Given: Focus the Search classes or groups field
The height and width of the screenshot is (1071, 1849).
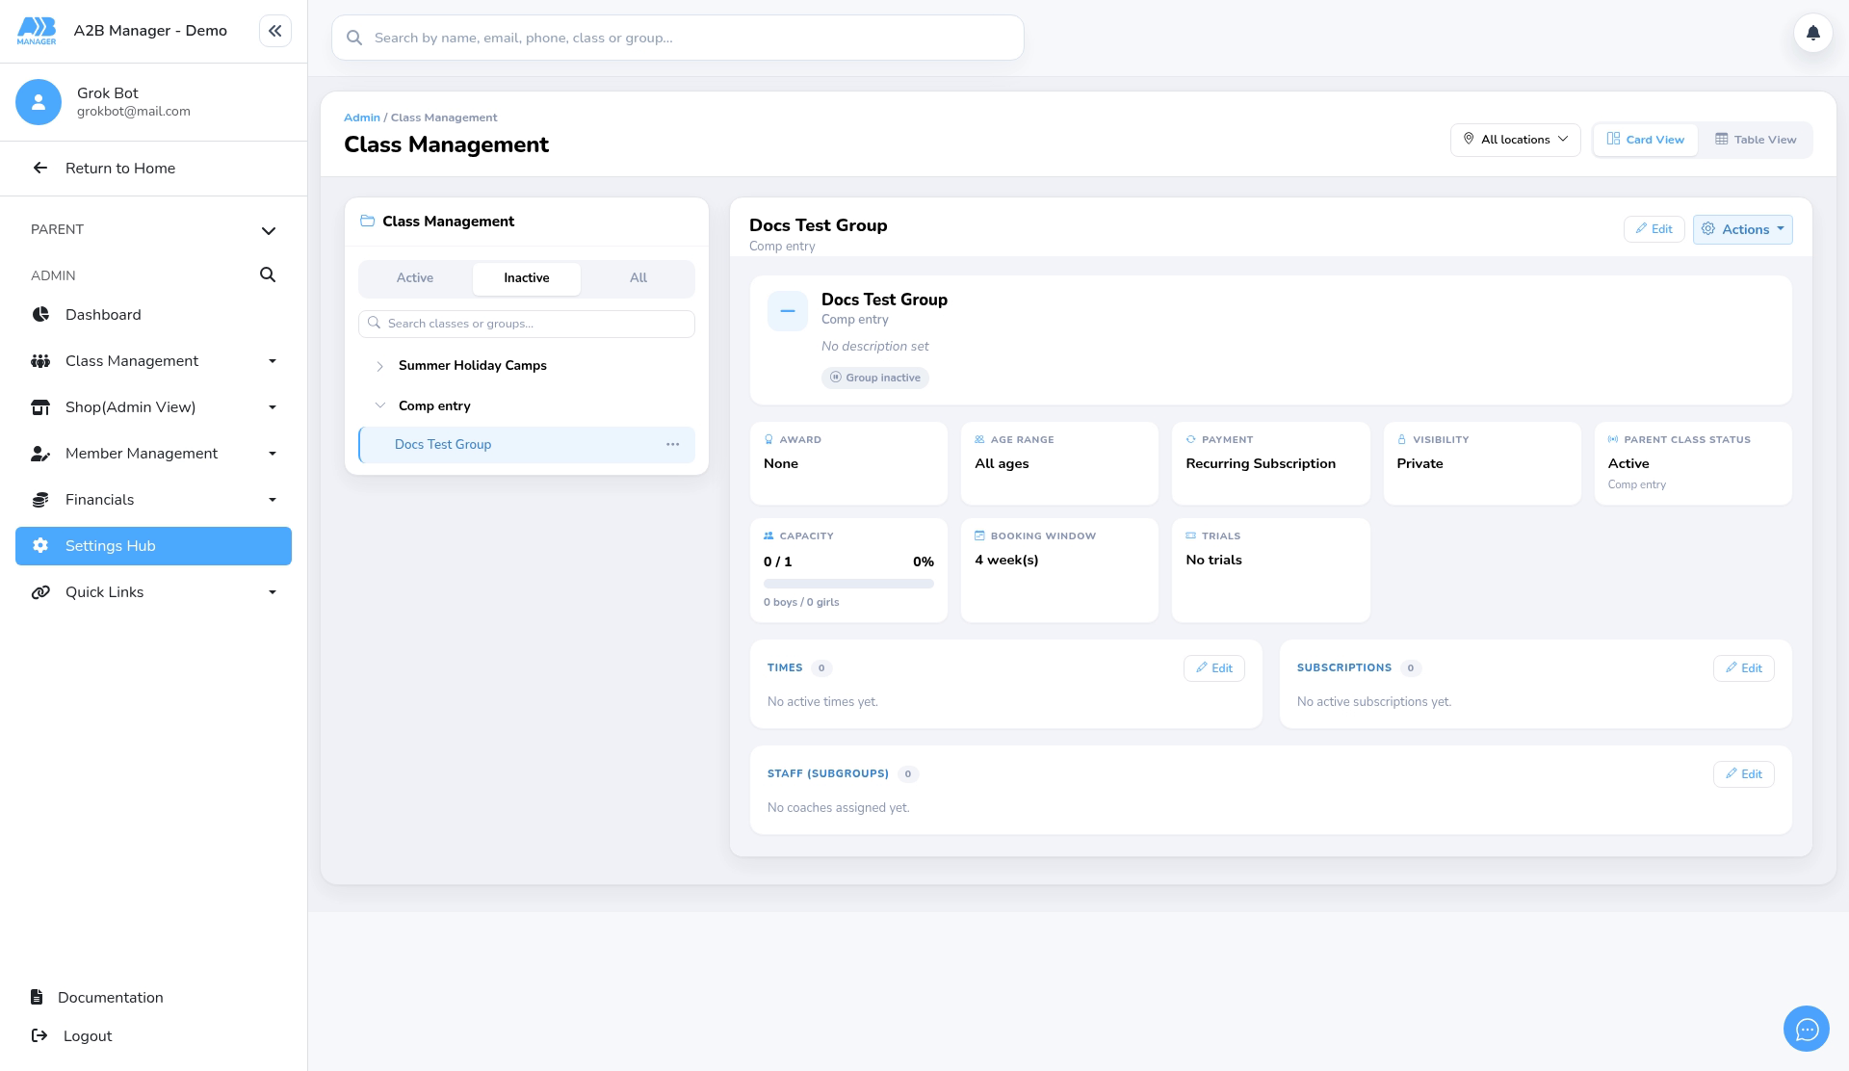Looking at the screenshot, I should (x=526, y=324).
